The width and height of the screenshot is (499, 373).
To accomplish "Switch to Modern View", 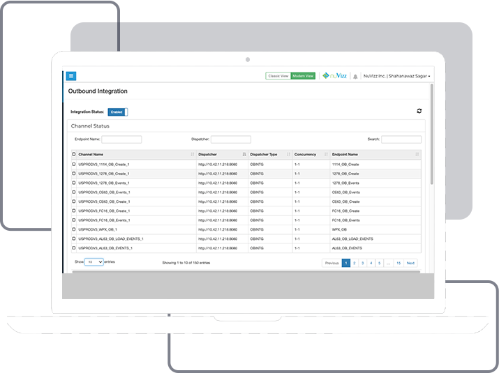I will pyautogui.click(x=303, y=76).
